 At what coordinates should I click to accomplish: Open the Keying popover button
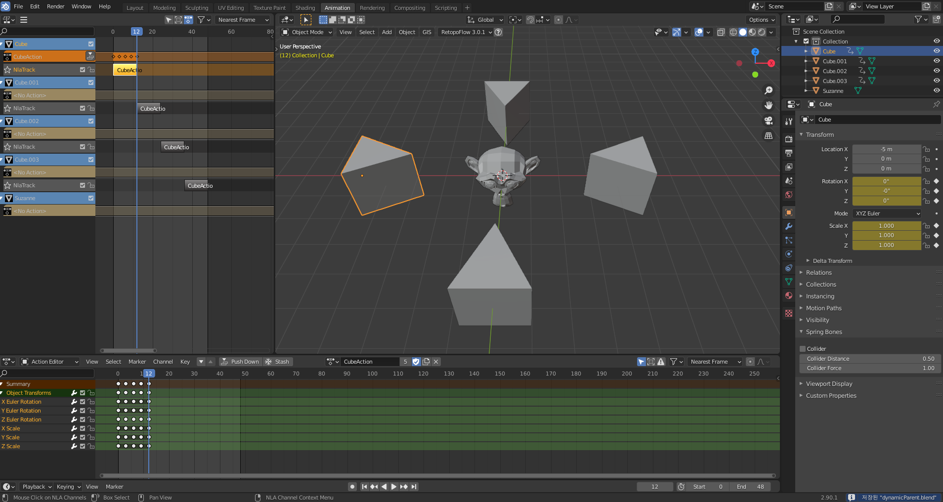coord(68,487)
